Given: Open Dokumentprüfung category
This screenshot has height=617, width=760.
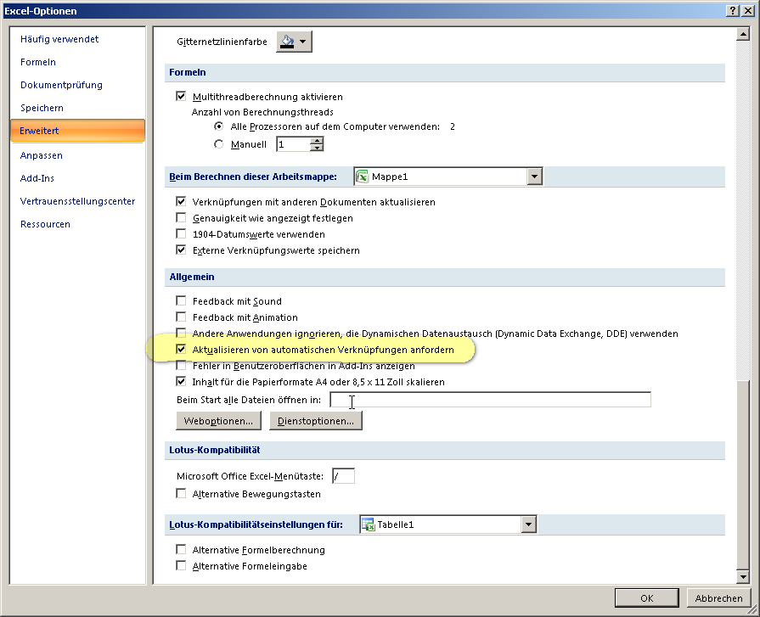Looking at the screenshot, I should (61, 85).
